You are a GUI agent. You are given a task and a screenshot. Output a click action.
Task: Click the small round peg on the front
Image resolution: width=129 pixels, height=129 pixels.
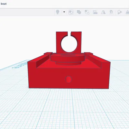(x=69, y=79)
